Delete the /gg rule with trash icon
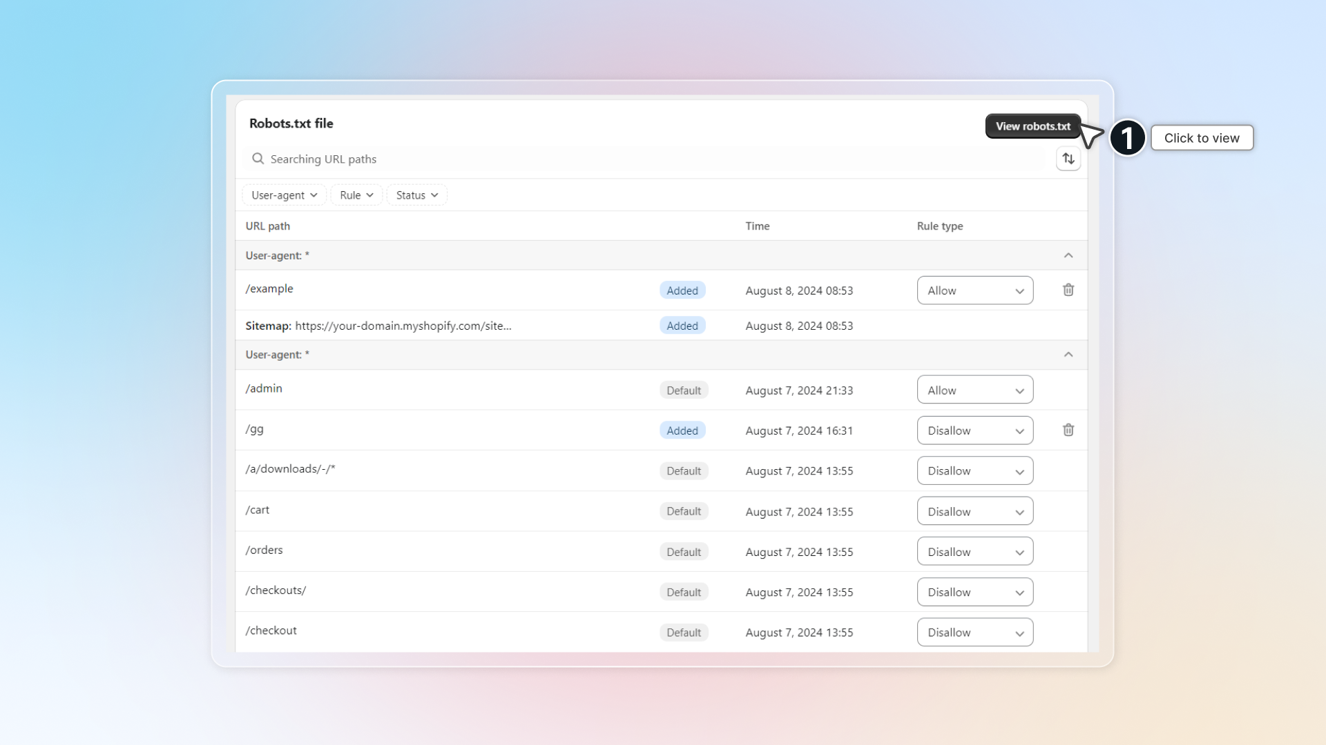The height and width of the screenshot is (745, 1326). point(1068,430)
